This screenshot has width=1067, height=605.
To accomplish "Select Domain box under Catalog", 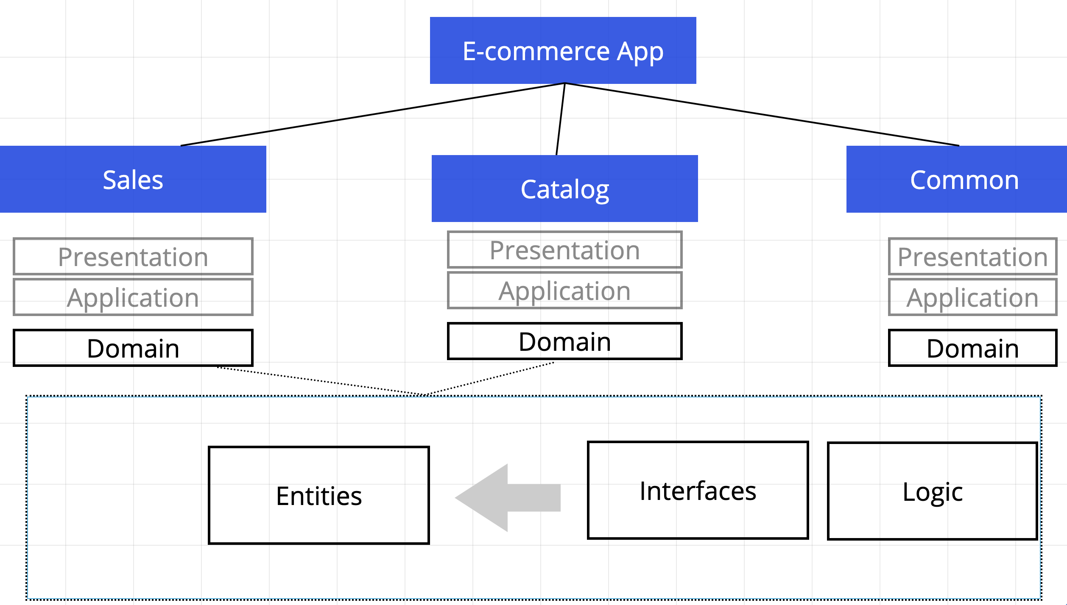I will (x=564, y=341).
